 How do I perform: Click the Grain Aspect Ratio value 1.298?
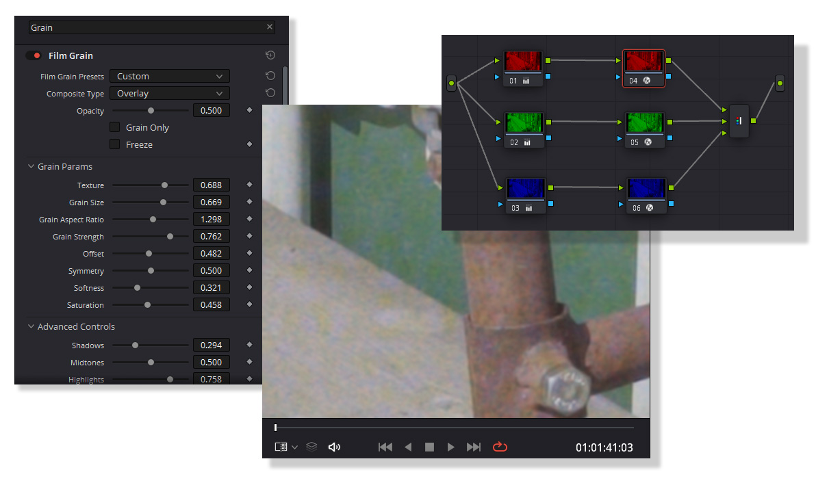(212, 220)
